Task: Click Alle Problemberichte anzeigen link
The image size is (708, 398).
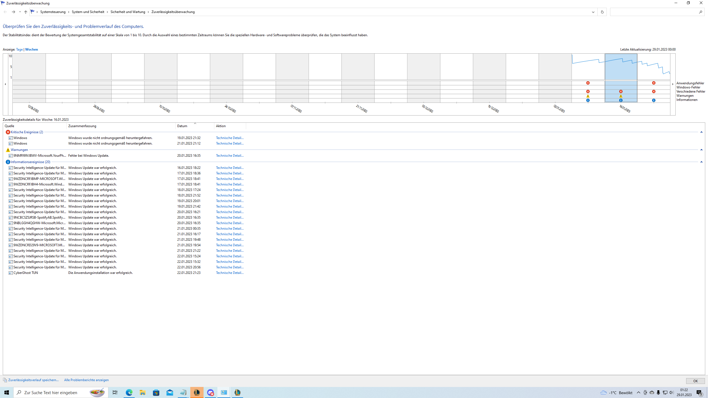Action: coord(86,380)
